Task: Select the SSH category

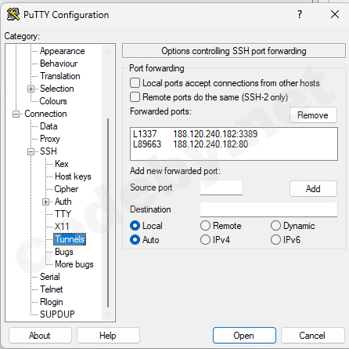Action: pyautogui.click(x=49, y=151)
